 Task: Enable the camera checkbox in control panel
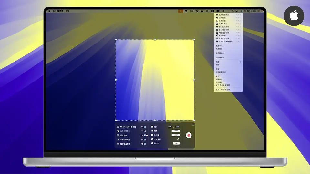point(145,131)
